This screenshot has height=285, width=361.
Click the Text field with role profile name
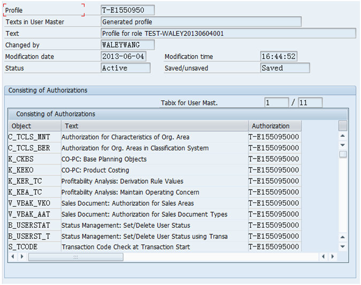(228, 33)
